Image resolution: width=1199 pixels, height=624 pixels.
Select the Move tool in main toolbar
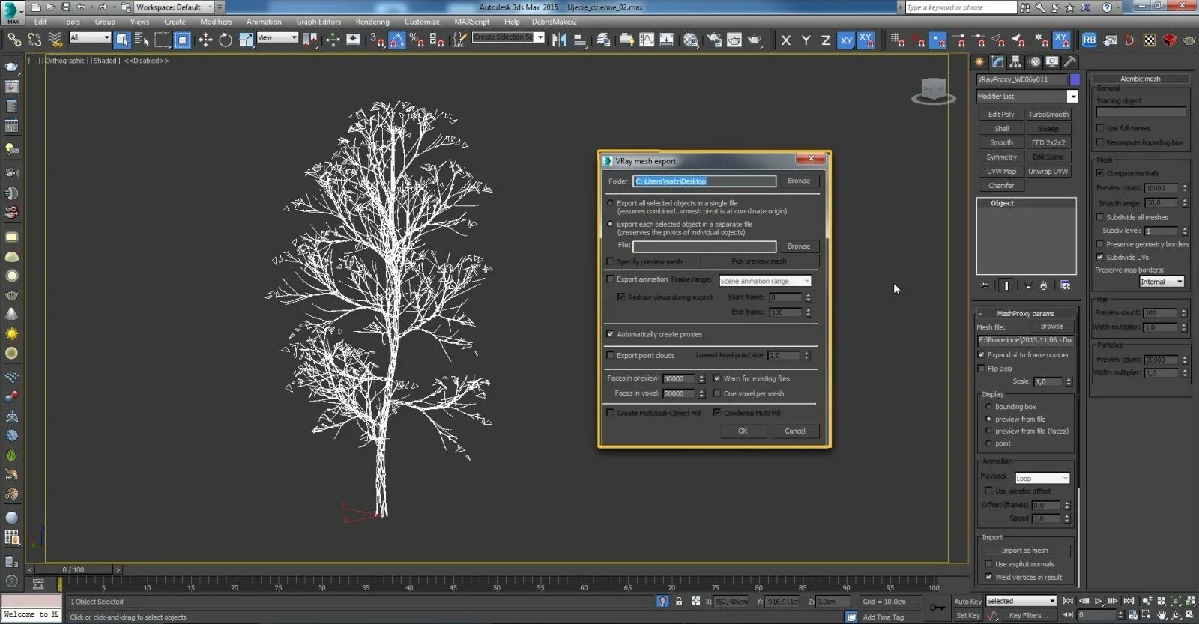(x=205, y=40)
